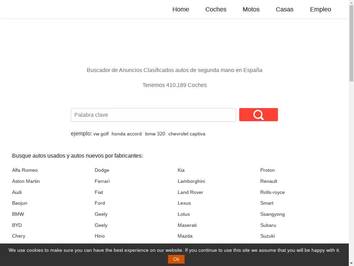Open the Ssangyong manufacturer link

click(x=272, y=214)
